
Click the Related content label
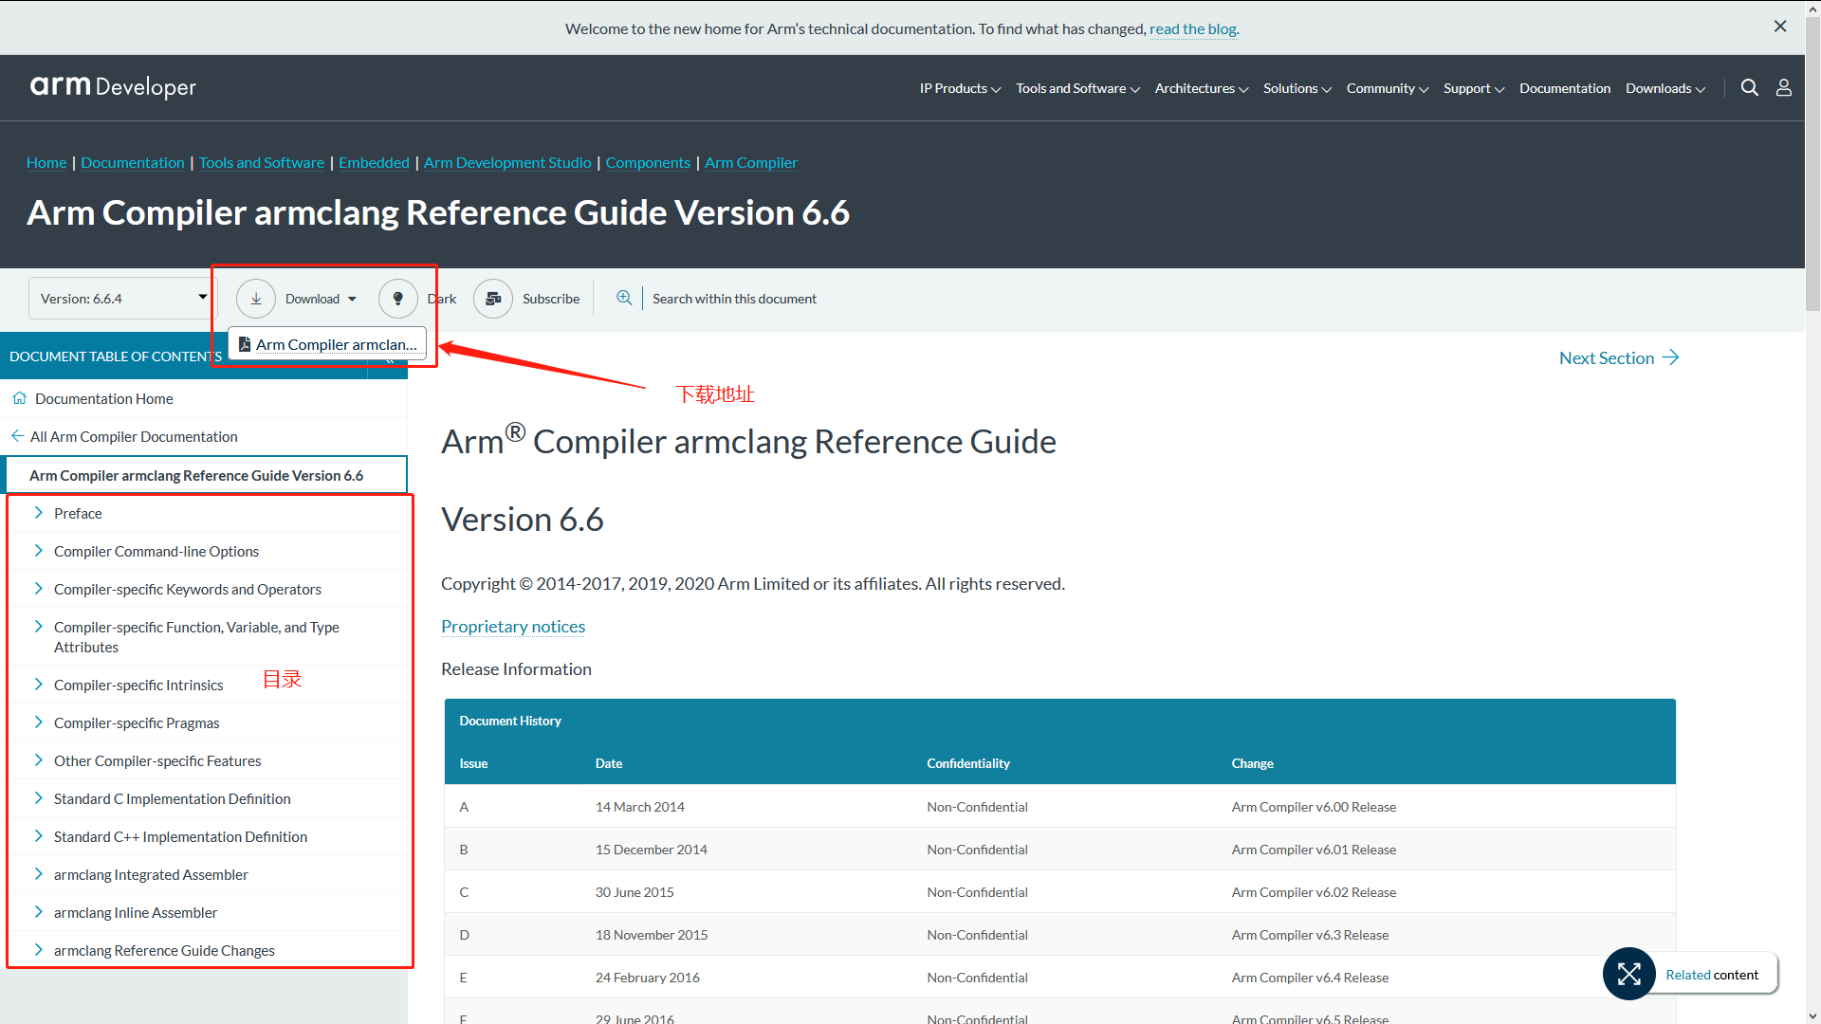(1712, 975)
